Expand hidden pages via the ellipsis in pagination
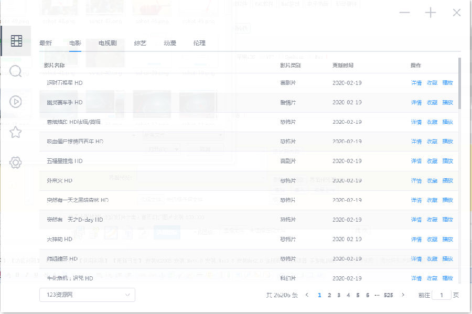 (x=376, y=295)
